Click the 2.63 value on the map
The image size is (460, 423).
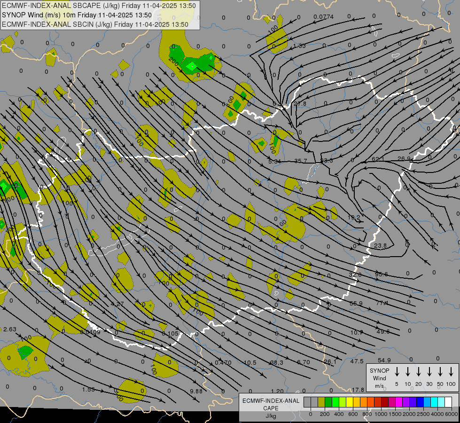pos(10,329)
